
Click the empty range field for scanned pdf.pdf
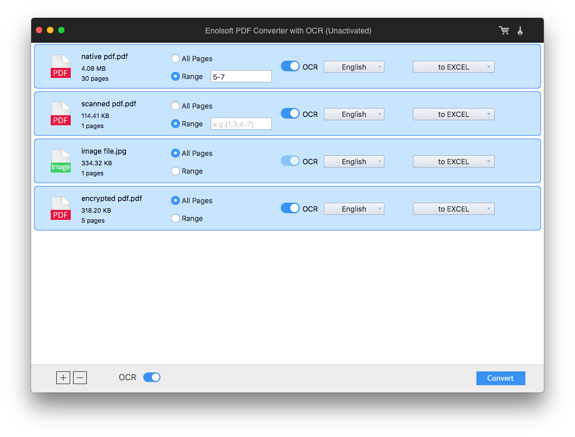click(x=241, y=124)
